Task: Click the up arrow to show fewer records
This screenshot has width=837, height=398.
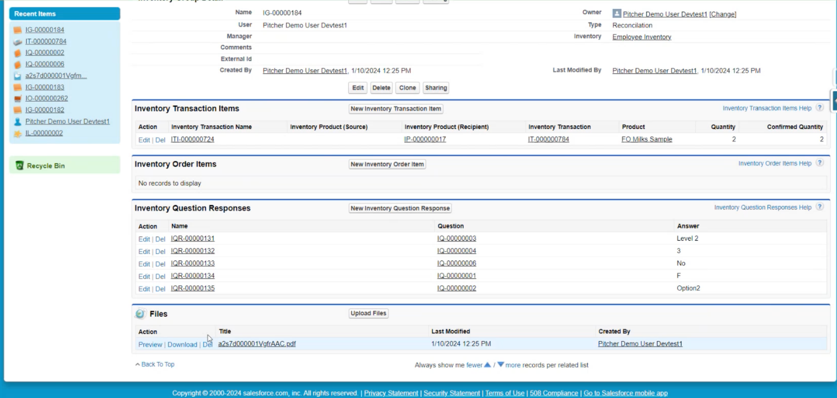Action: [x=487, y=365]
